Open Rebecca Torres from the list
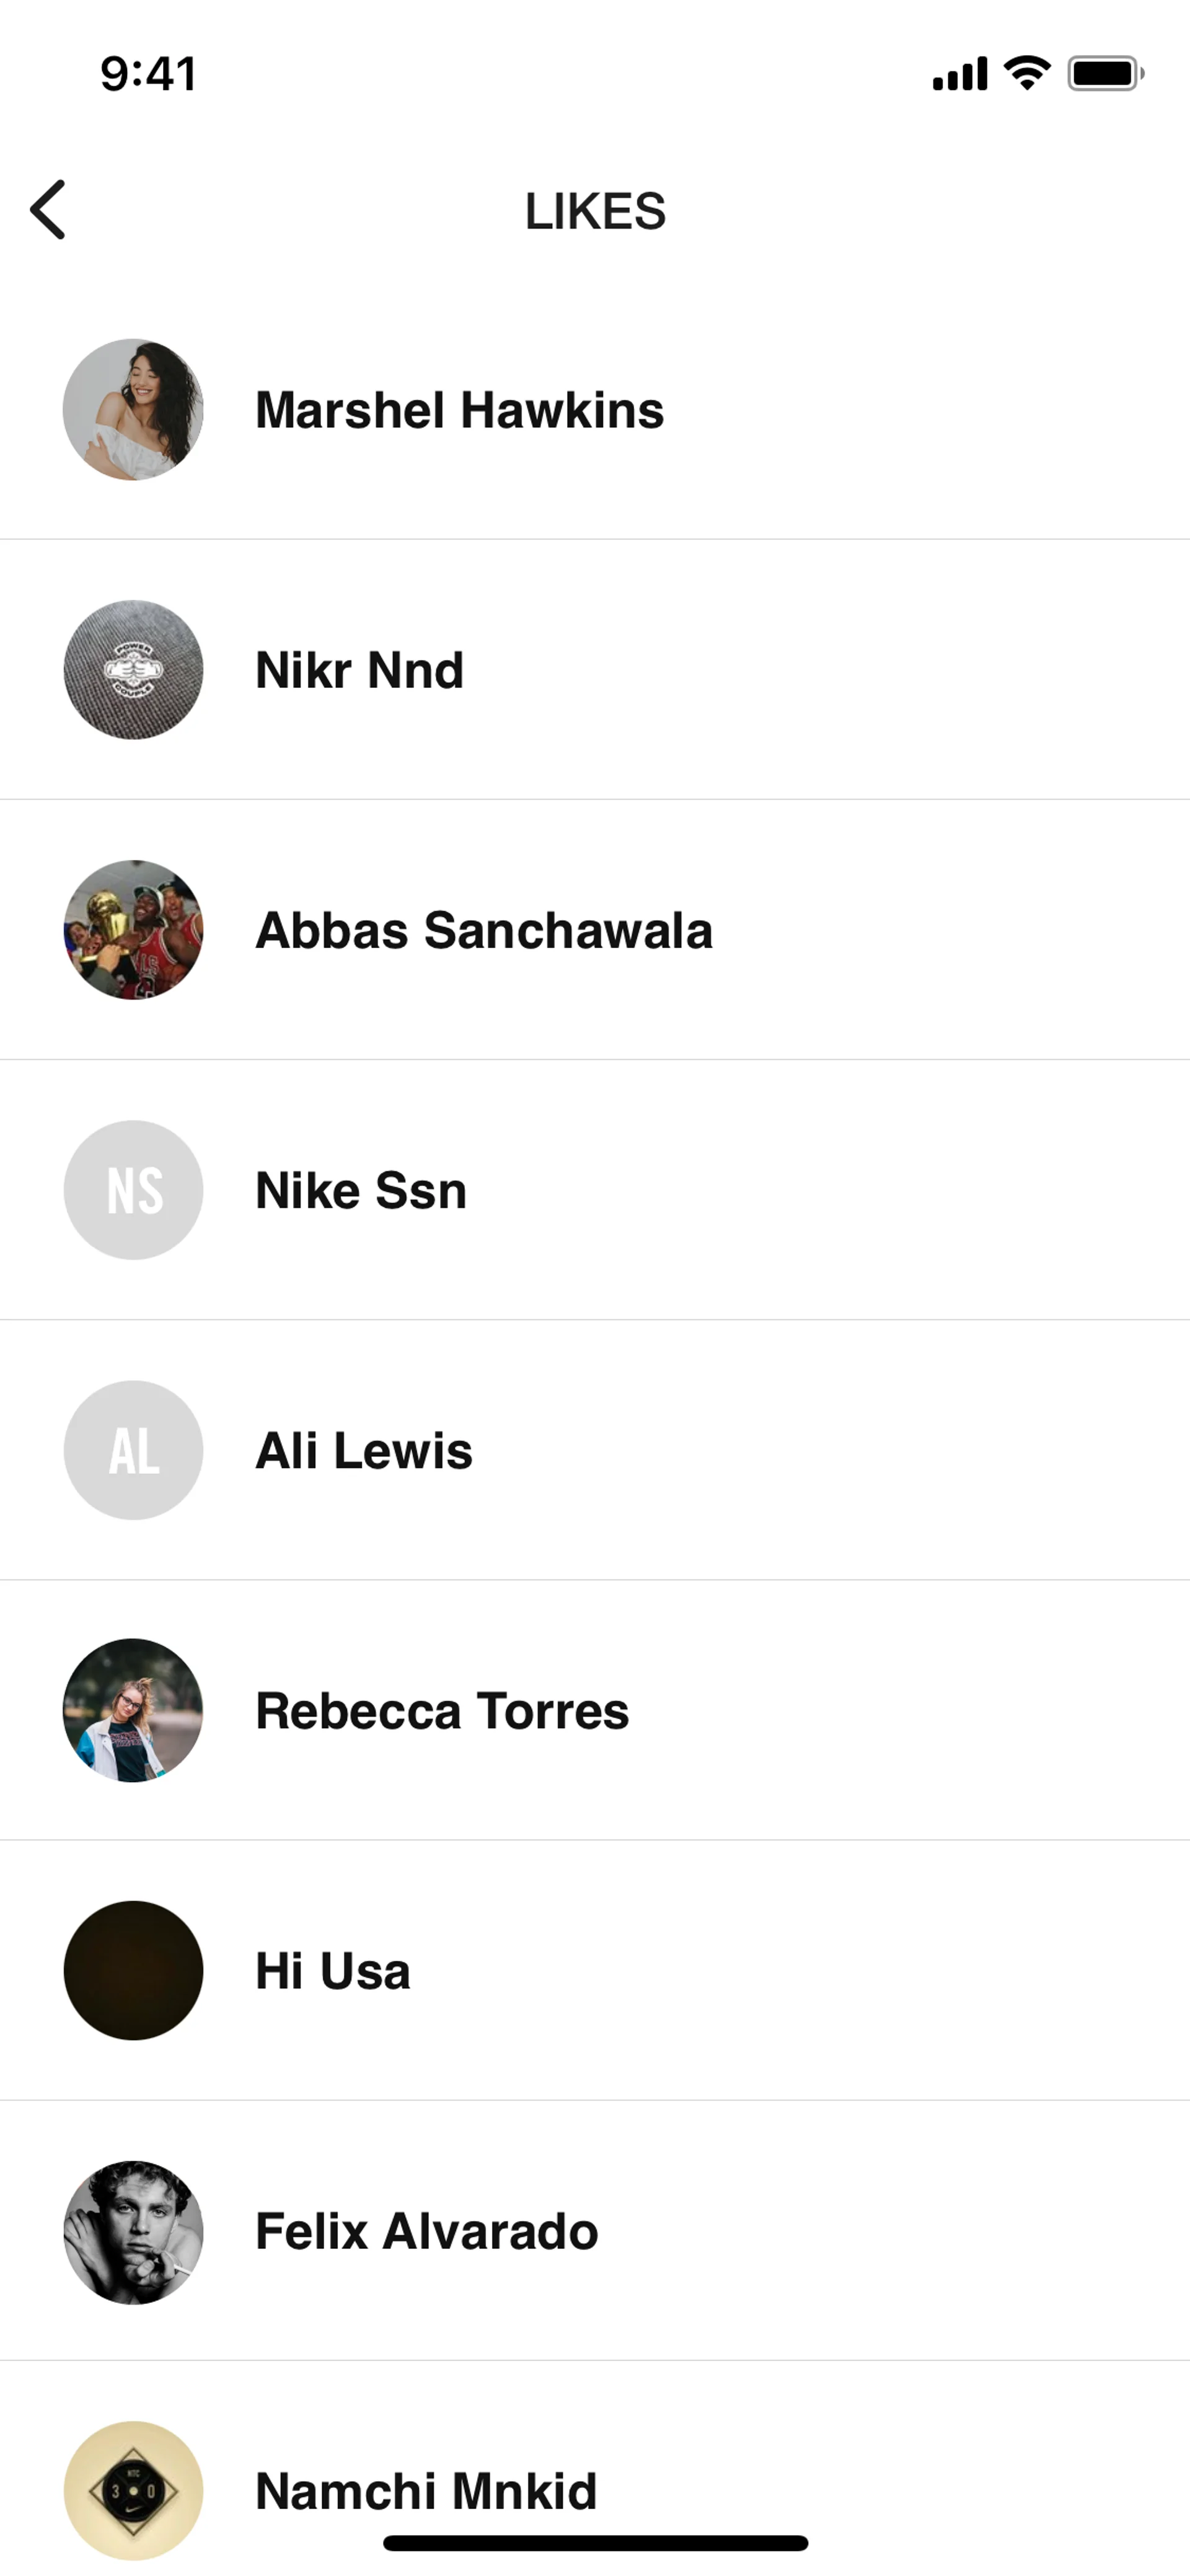 click(442, 1710)
